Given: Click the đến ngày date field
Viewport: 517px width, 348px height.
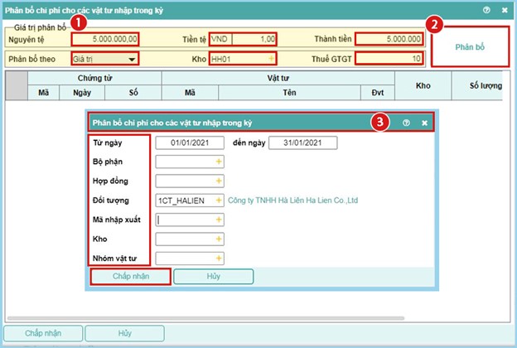Looking at the screenshot, I should [x=302, y=143].
